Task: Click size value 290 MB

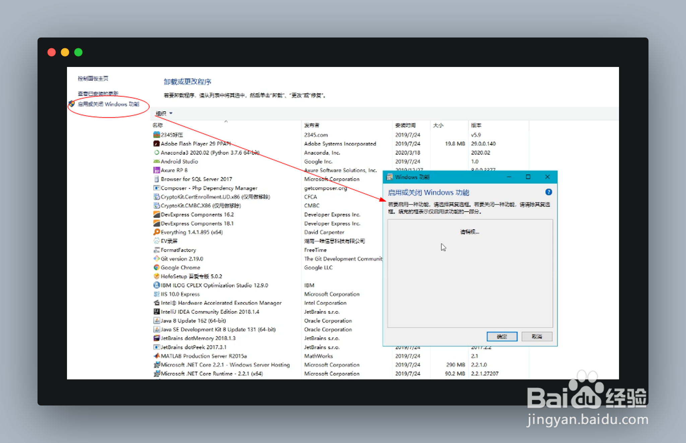Action: (x=456, y=365)
